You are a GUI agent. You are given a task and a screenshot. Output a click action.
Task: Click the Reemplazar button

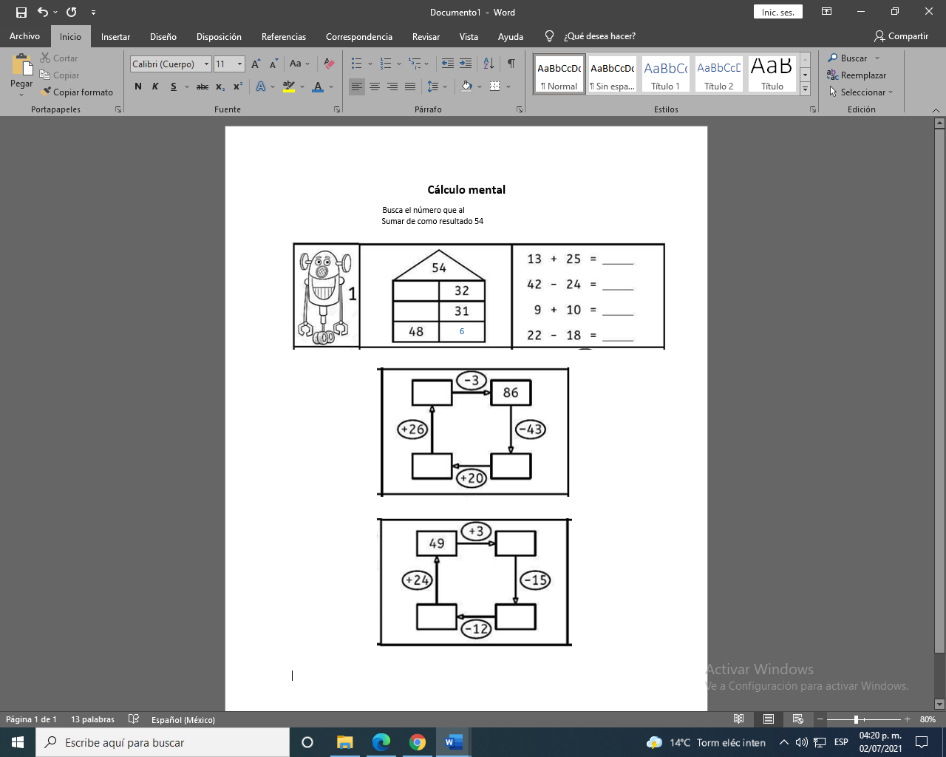coord(857,75)
